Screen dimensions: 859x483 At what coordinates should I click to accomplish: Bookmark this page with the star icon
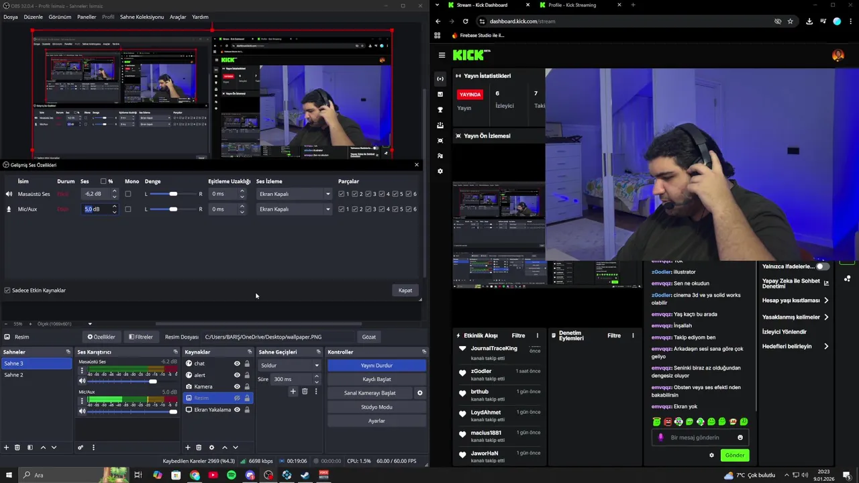791,21
